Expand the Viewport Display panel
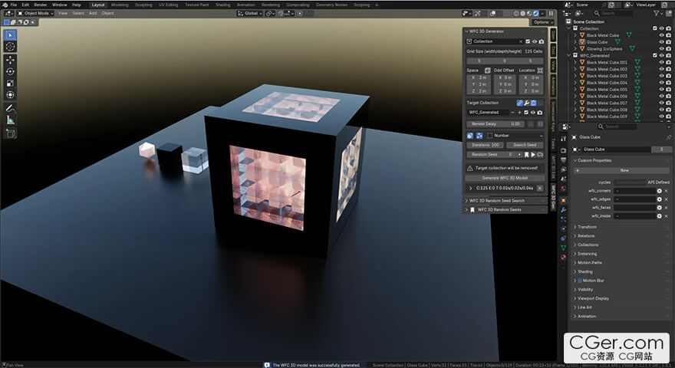Screen dimensions: 675x368 594,298
